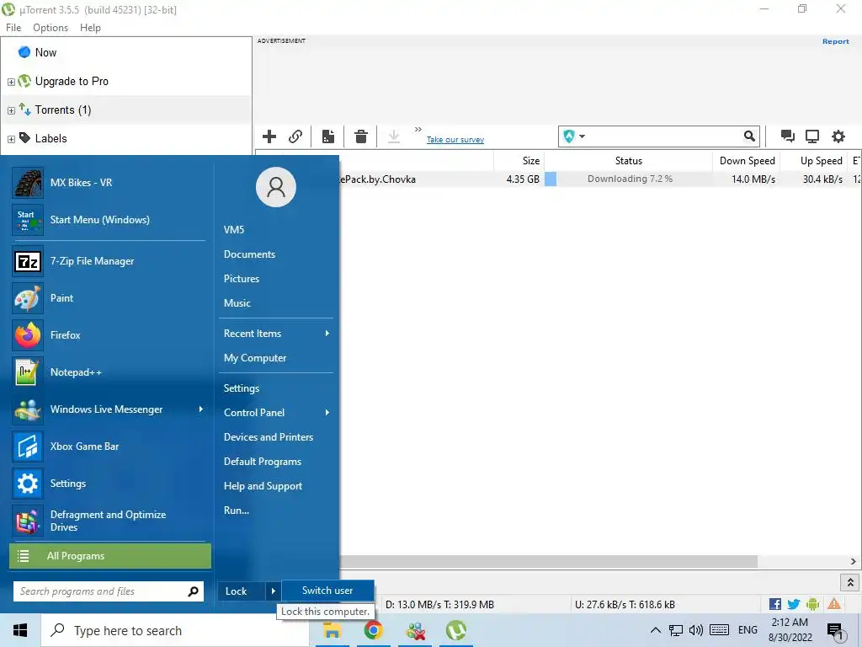Expand Windows Live Messenger submenu arrow
The height and width of the screenshot is (647, 862).
tap(201, 409)
